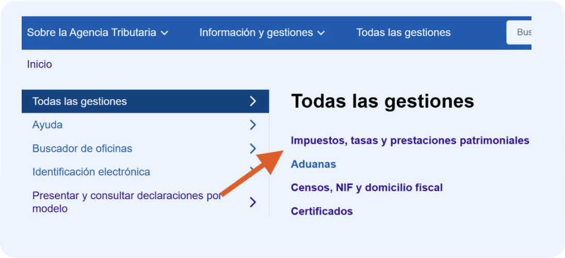Expand Sobre la Agencia Tributaria dropdown

(98, 33)
